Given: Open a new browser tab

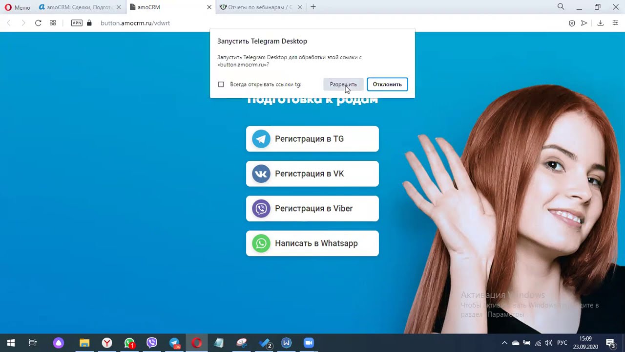Looking at the screenshot, I should pyautogui.click(x=313, y=7).
